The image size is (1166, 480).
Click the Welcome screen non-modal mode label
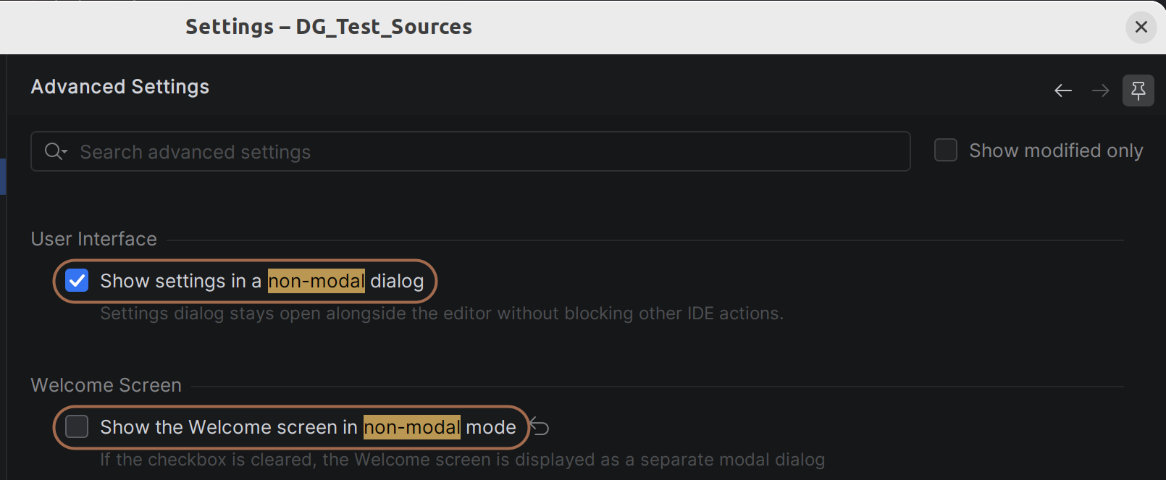309,427
